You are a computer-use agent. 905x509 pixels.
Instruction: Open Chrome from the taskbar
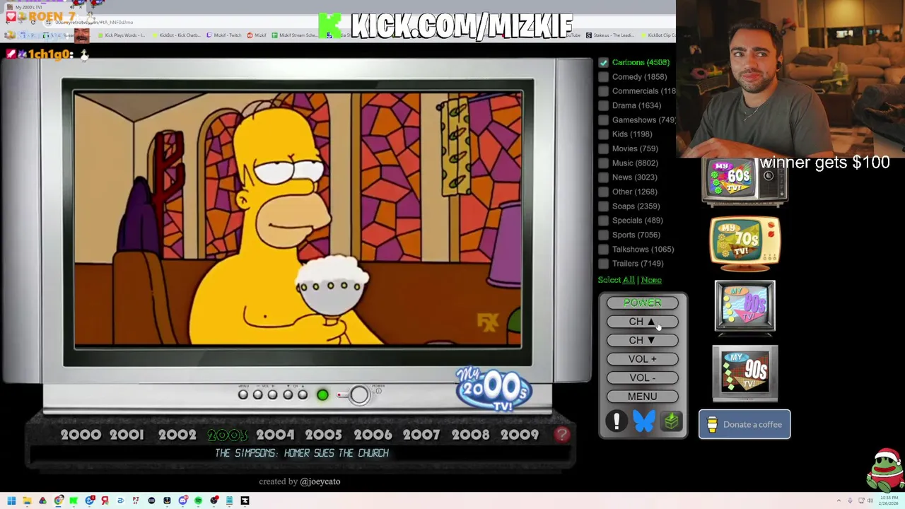[x=58, y=501]
